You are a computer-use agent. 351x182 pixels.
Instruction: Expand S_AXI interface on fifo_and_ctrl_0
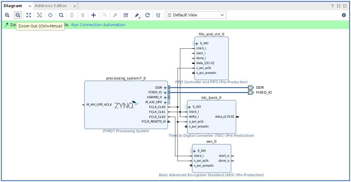pos(197,44)
